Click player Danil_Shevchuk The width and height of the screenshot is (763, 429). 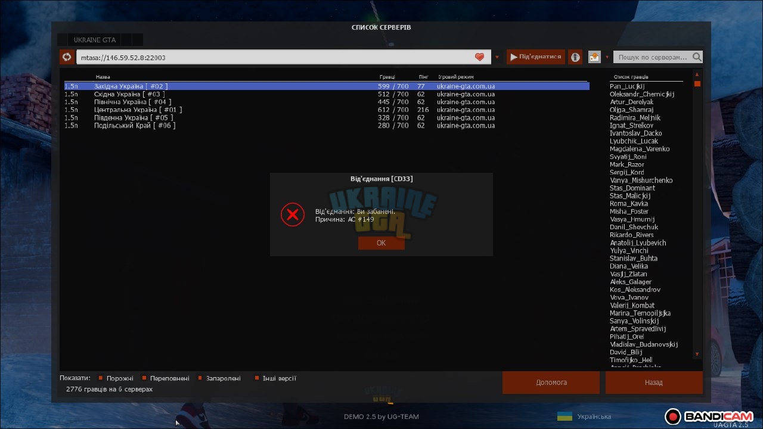[x=634, y=227]
